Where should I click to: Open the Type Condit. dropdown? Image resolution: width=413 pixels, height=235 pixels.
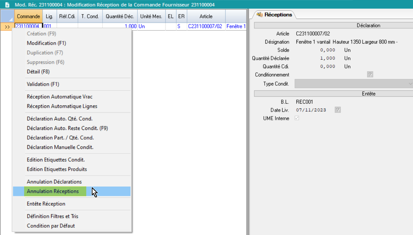[x=410, y=84]
